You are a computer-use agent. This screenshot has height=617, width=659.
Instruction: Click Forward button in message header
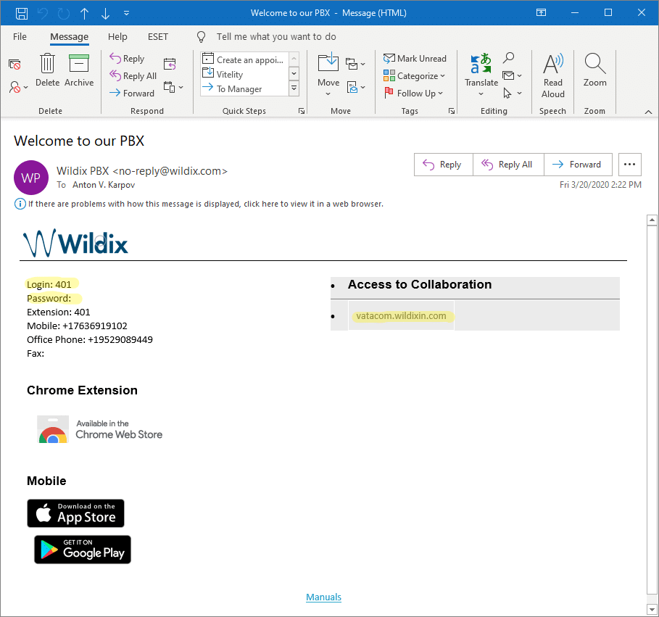pos(578,165)
